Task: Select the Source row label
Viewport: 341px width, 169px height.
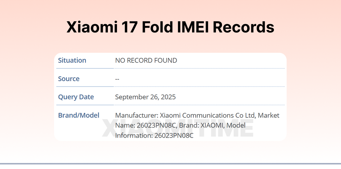Action: (69, 79)
